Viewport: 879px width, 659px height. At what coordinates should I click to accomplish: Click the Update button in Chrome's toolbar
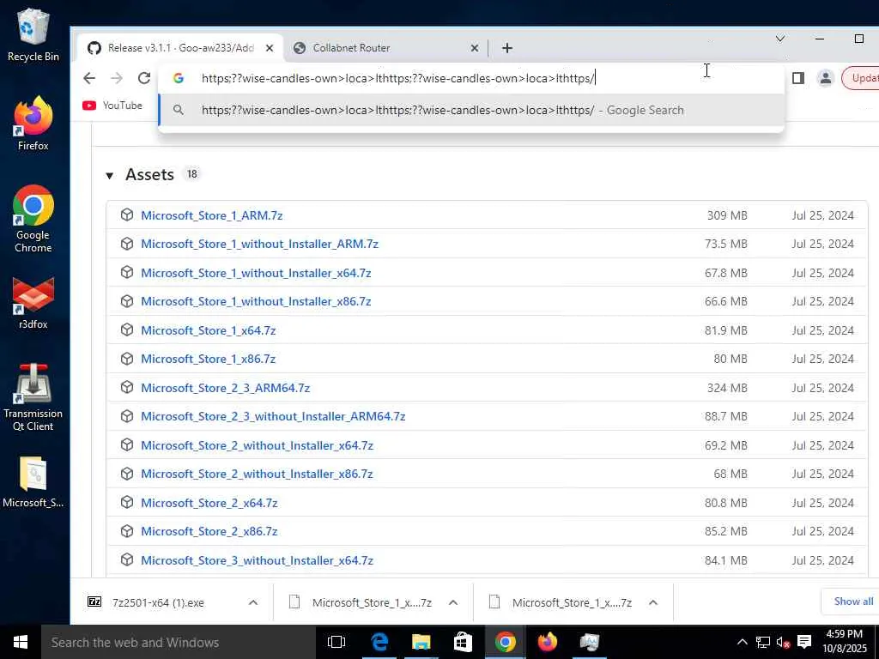click(x=860, y=78)
